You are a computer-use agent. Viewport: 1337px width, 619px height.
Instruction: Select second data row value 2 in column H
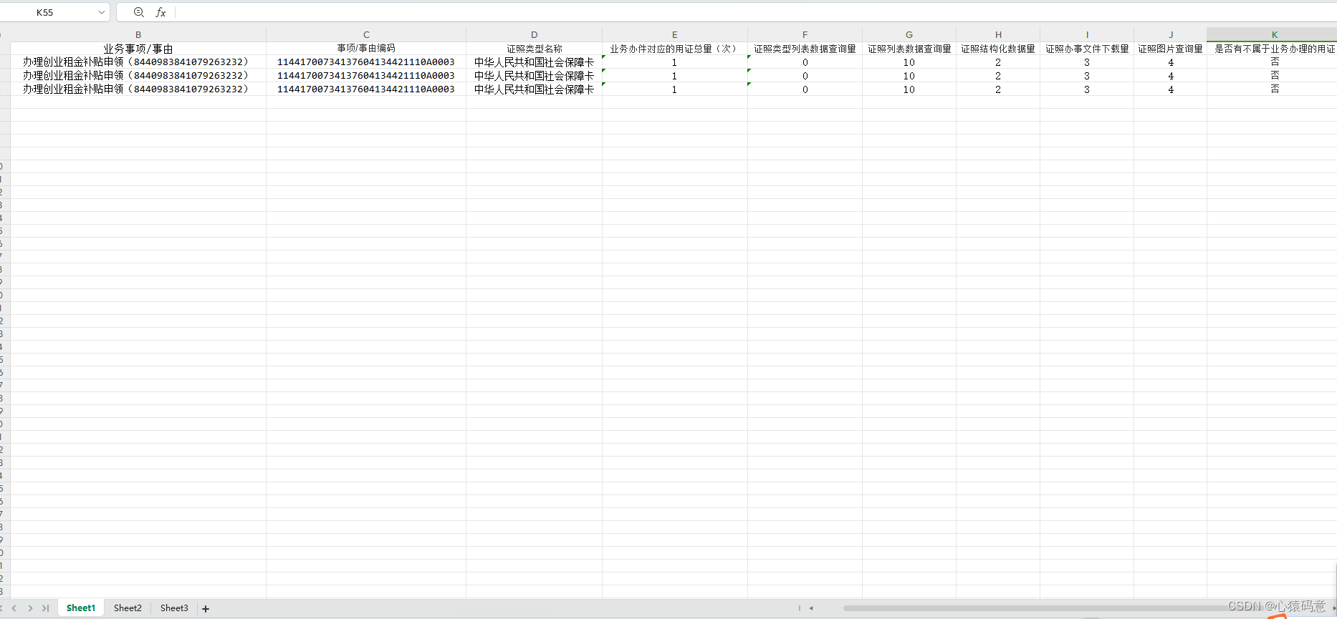998,76
